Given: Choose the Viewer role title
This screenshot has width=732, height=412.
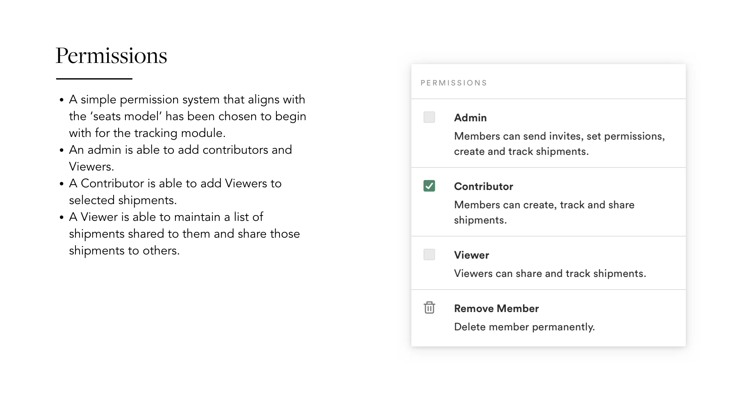Looking at the screenshot, I should click(471, 255).
